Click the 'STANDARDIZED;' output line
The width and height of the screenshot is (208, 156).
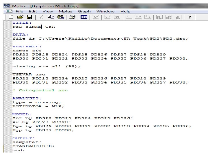[33, 146]
